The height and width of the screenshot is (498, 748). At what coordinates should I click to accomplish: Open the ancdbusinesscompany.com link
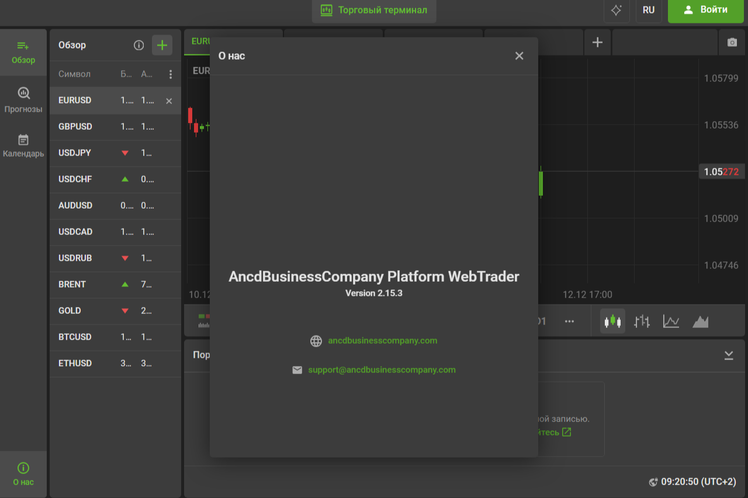[x=383, y=341]
